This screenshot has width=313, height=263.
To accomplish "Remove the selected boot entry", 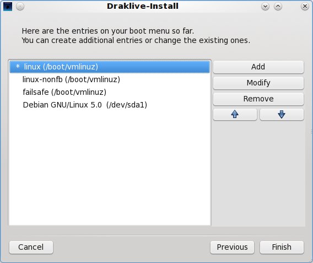I will 258,99.
